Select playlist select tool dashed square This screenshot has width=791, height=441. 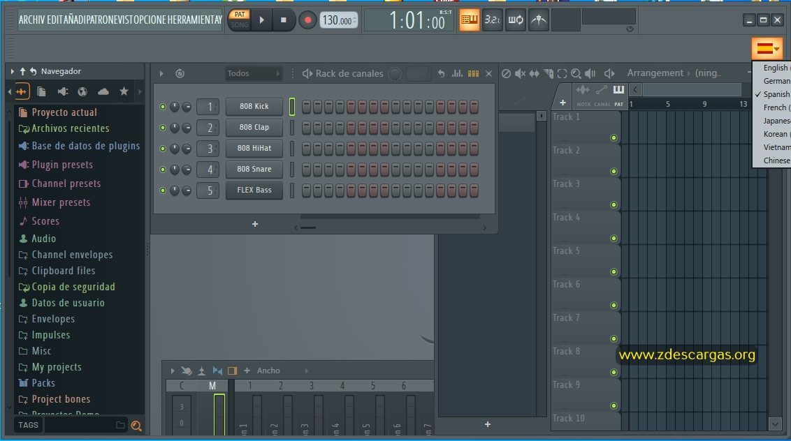[x=562, y=73]
